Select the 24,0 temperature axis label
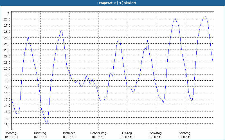This screenshot has width=225, height=140. click(7, 44)
